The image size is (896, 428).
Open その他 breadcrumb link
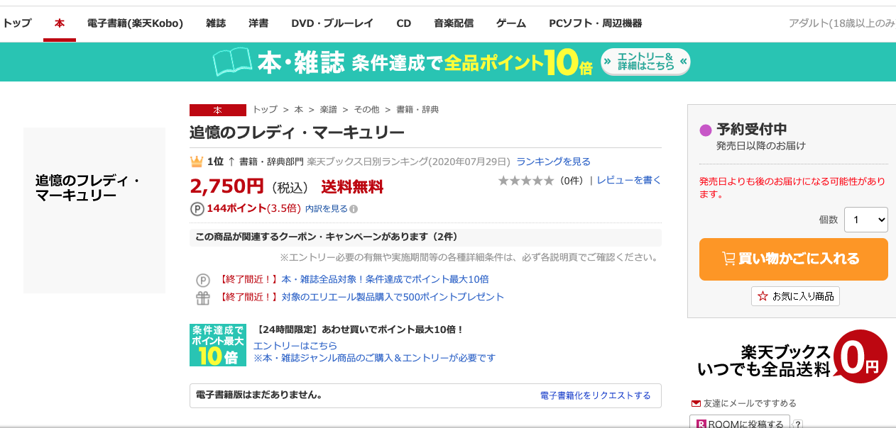[x=366, y=110]
